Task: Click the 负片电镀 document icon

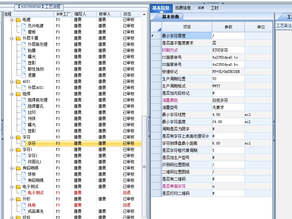Action: tap(23, 26)
